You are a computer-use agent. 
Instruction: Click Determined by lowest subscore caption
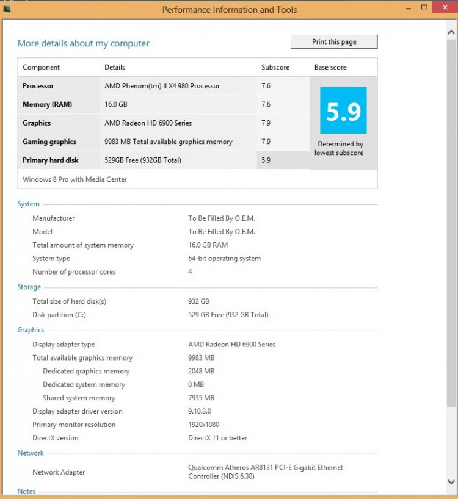[x=339, y=148]
